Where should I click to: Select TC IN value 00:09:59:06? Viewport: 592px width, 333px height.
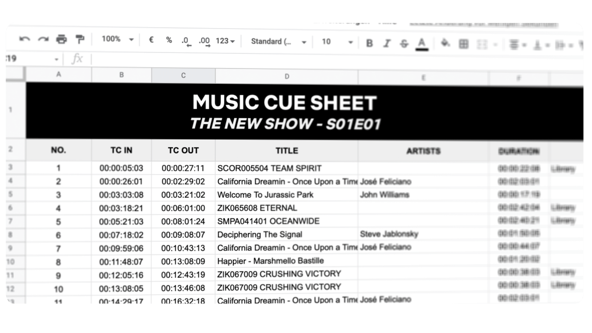click(x=121, y=248)
